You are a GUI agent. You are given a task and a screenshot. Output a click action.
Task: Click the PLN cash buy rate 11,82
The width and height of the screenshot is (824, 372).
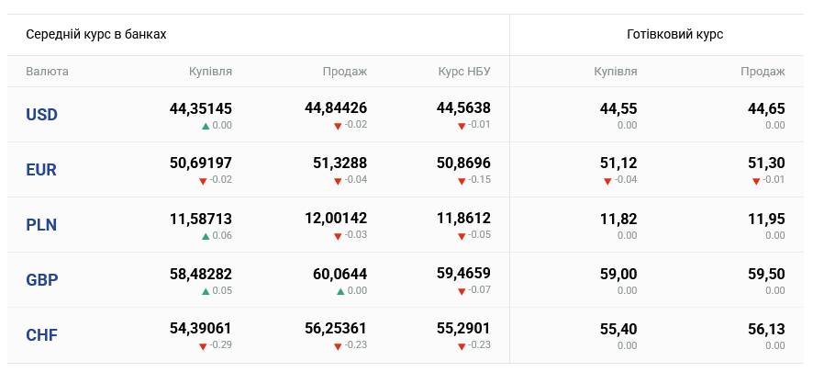618,219
